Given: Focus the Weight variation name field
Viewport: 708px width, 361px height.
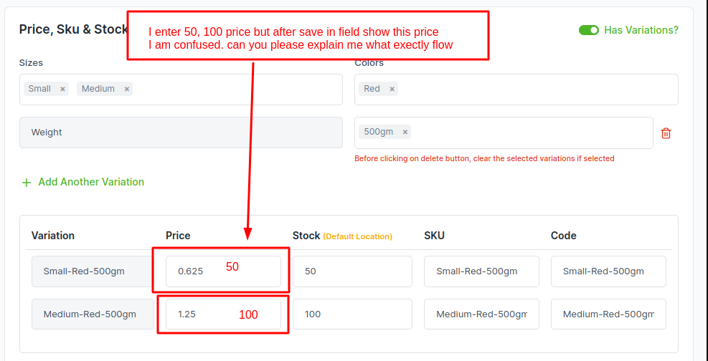Looking at the screenshot, I should point(181,133).
